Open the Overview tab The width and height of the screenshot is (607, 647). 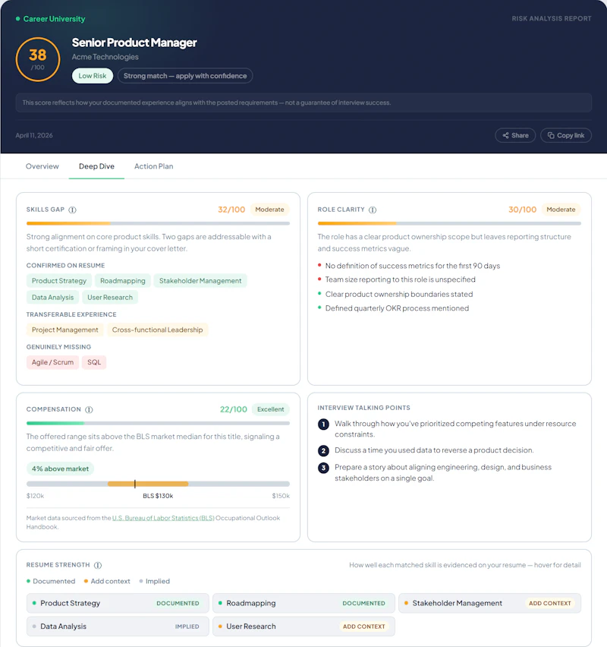coord(42,166)
